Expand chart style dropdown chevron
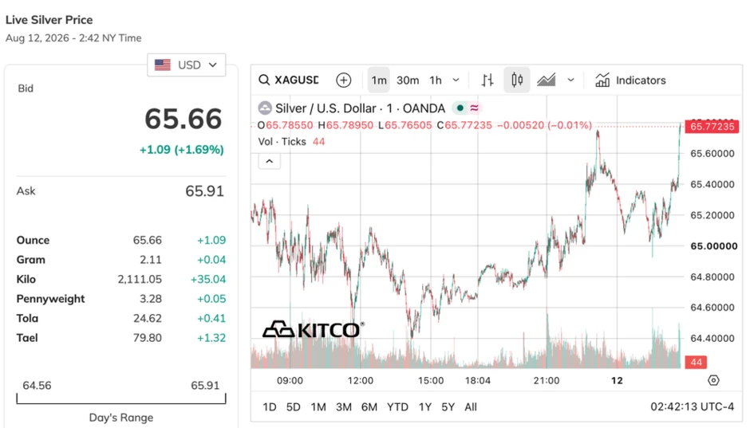750x428 pixels. (570, 80)
